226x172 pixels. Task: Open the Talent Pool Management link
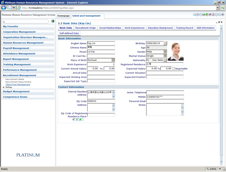18,84
